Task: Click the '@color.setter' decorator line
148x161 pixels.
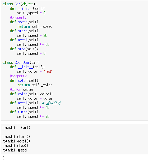Action: pyautogui.click(x=22, y=90)
